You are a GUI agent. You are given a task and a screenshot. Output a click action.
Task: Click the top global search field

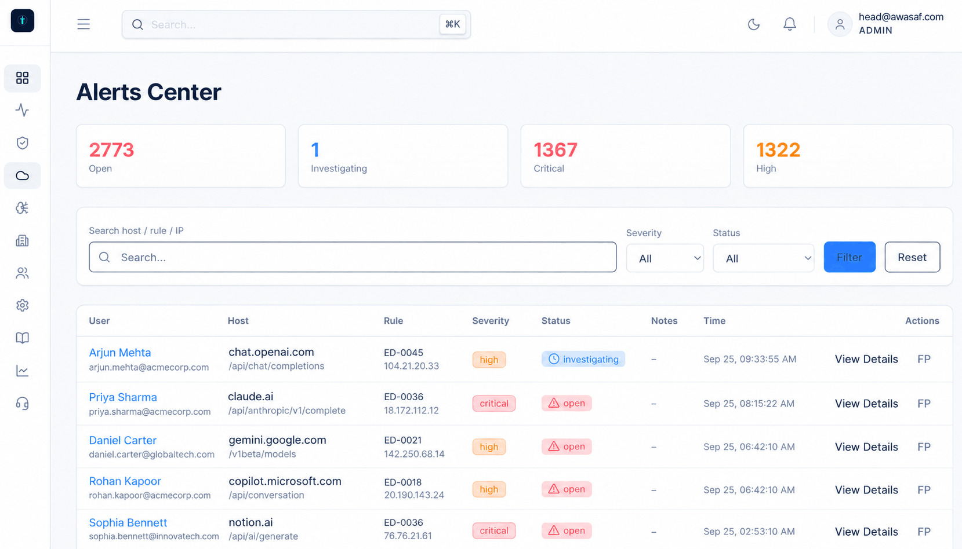(296, 24)
